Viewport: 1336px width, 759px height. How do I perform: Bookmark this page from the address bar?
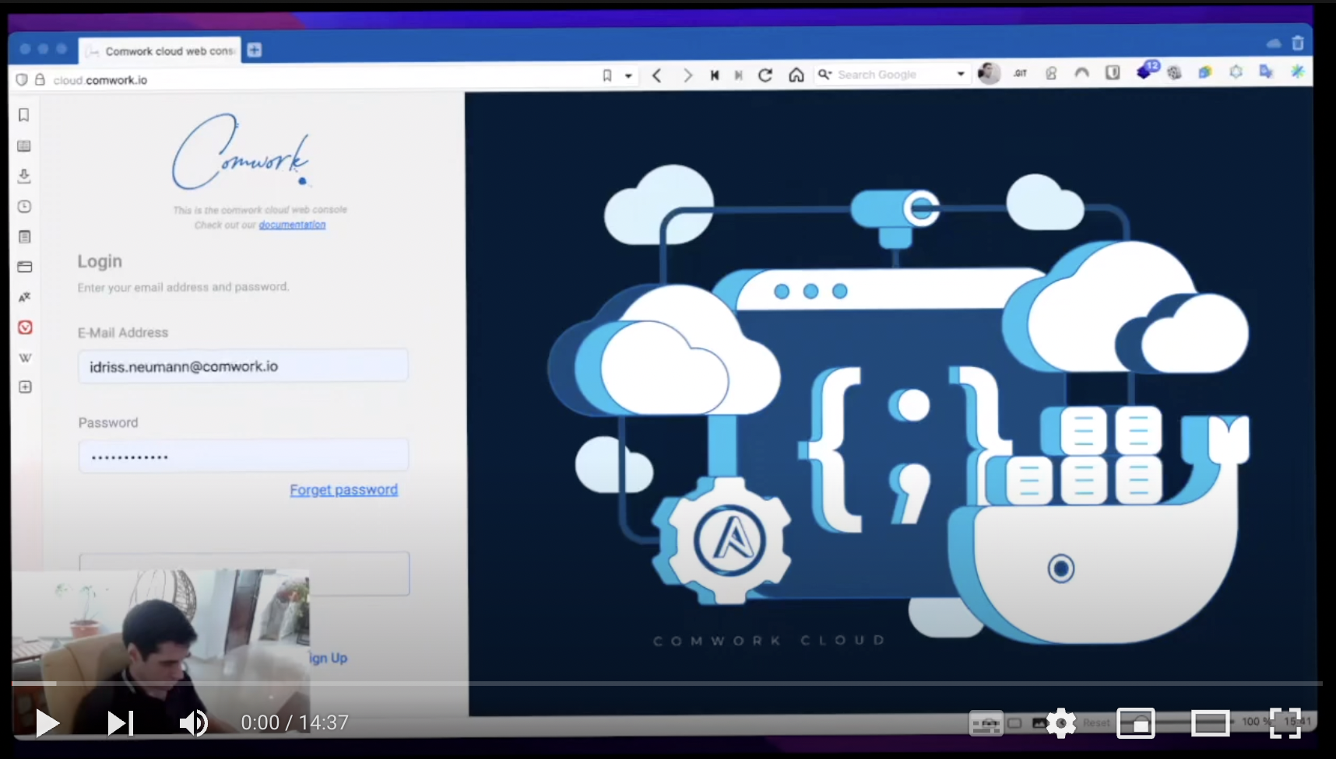pos(607,75)
